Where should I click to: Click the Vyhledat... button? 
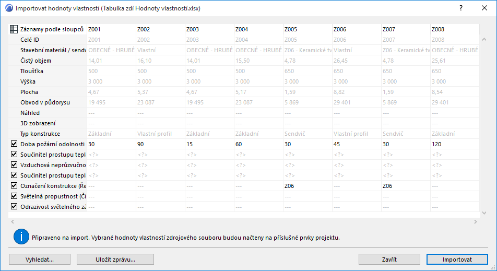tap(40, 260)
